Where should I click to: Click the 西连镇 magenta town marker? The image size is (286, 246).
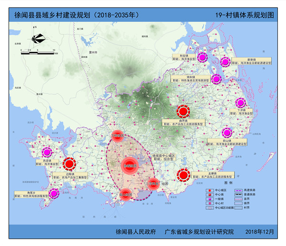(47, 153)
